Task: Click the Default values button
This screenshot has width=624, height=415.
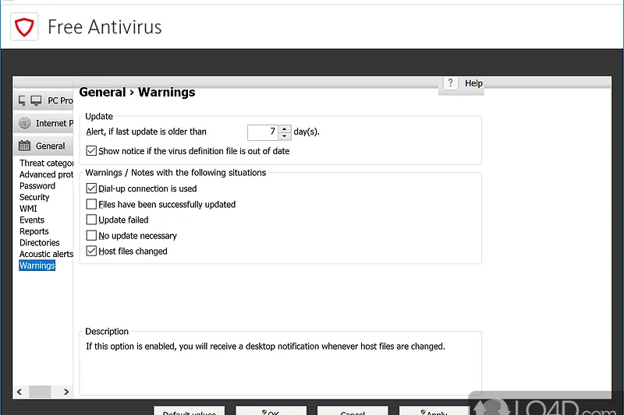Action: coord(190,410)
